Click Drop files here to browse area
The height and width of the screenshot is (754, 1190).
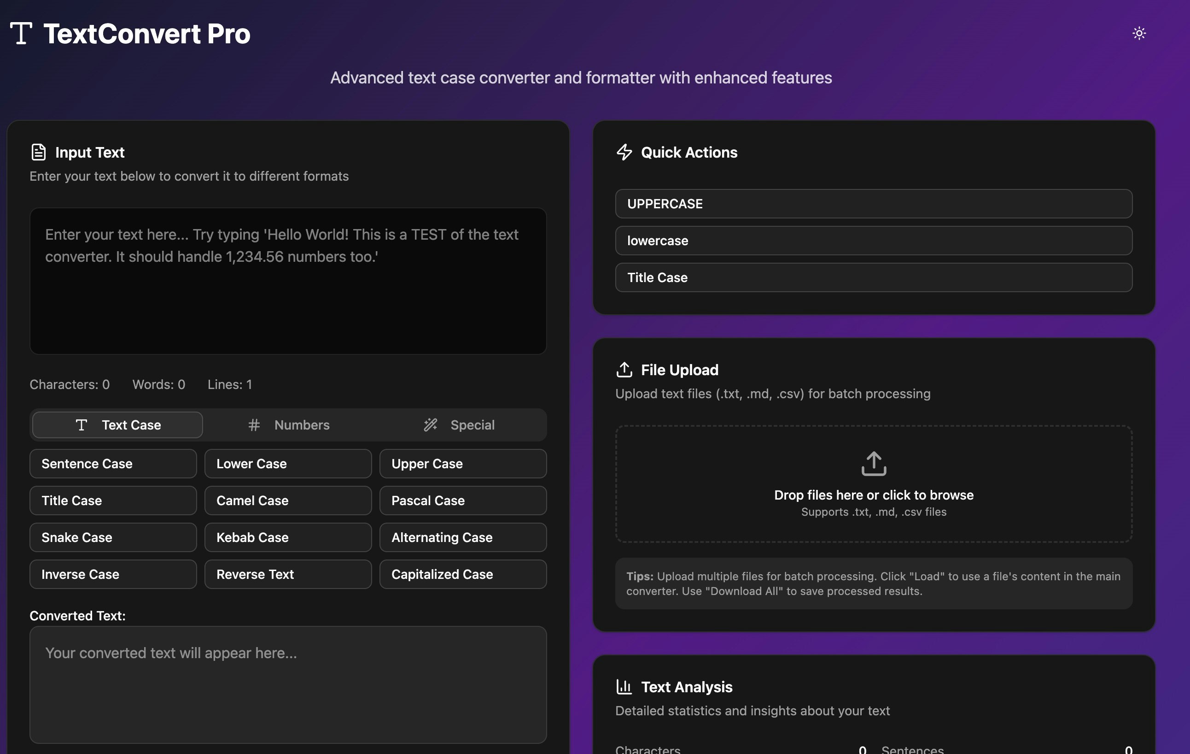click(873, 495)
